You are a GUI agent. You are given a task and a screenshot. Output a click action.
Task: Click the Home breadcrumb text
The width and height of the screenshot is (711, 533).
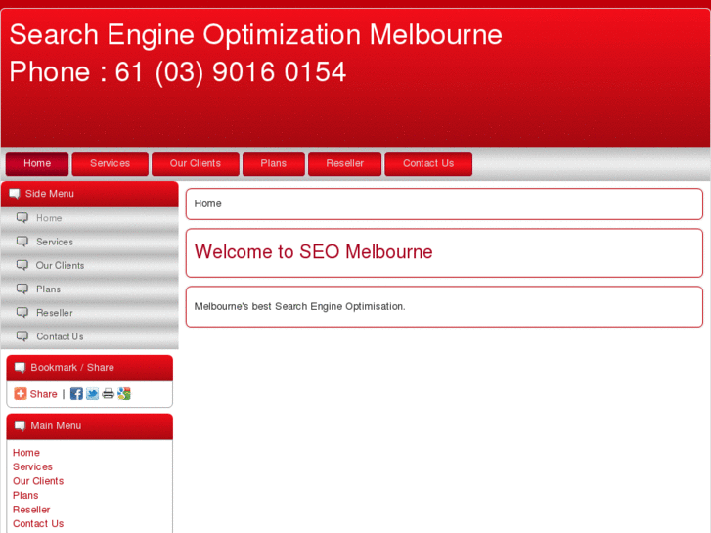(x=207, y=204)
